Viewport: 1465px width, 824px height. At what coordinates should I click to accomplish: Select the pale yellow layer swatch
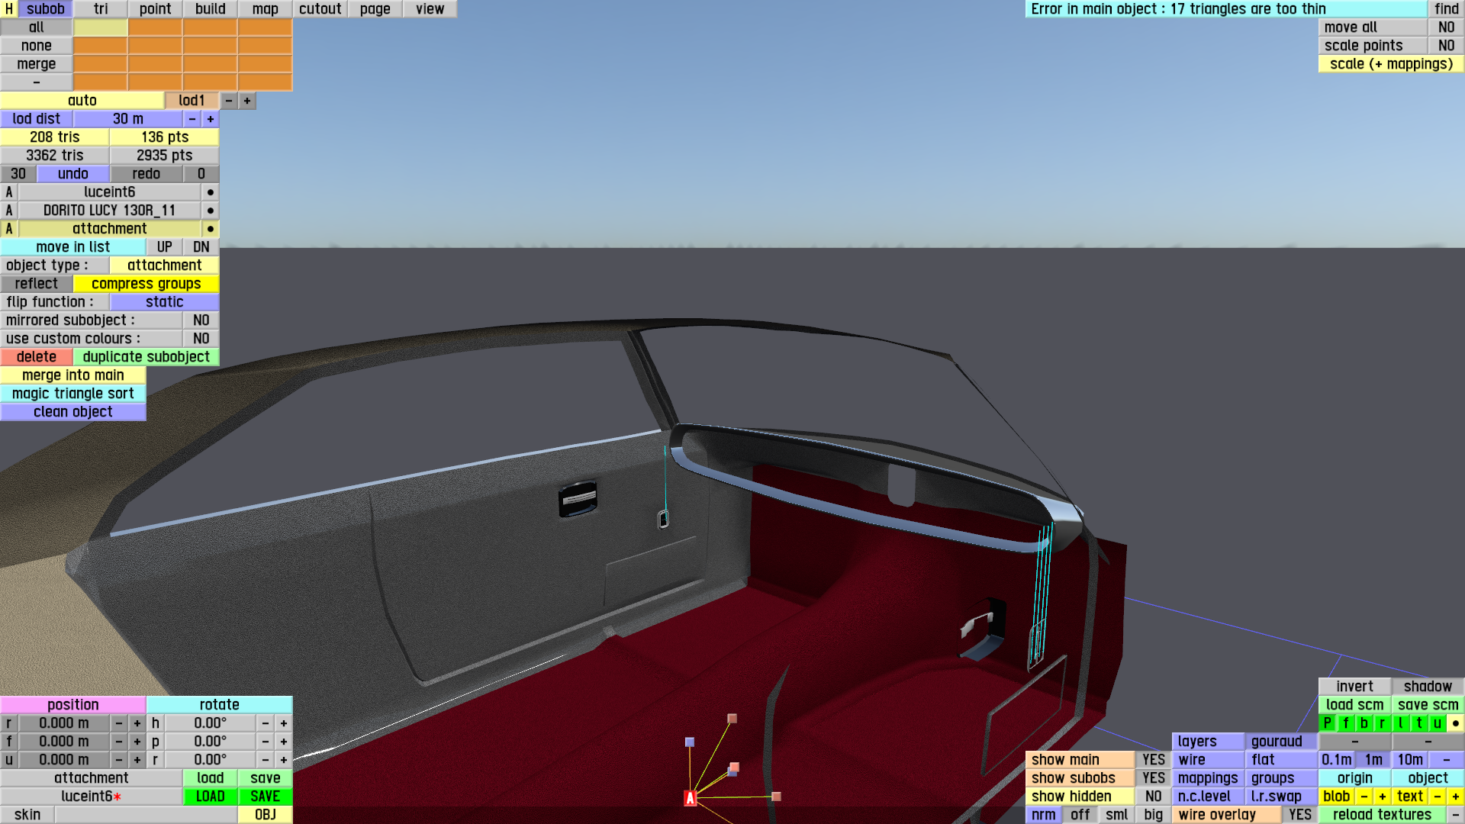coord(100,27)
